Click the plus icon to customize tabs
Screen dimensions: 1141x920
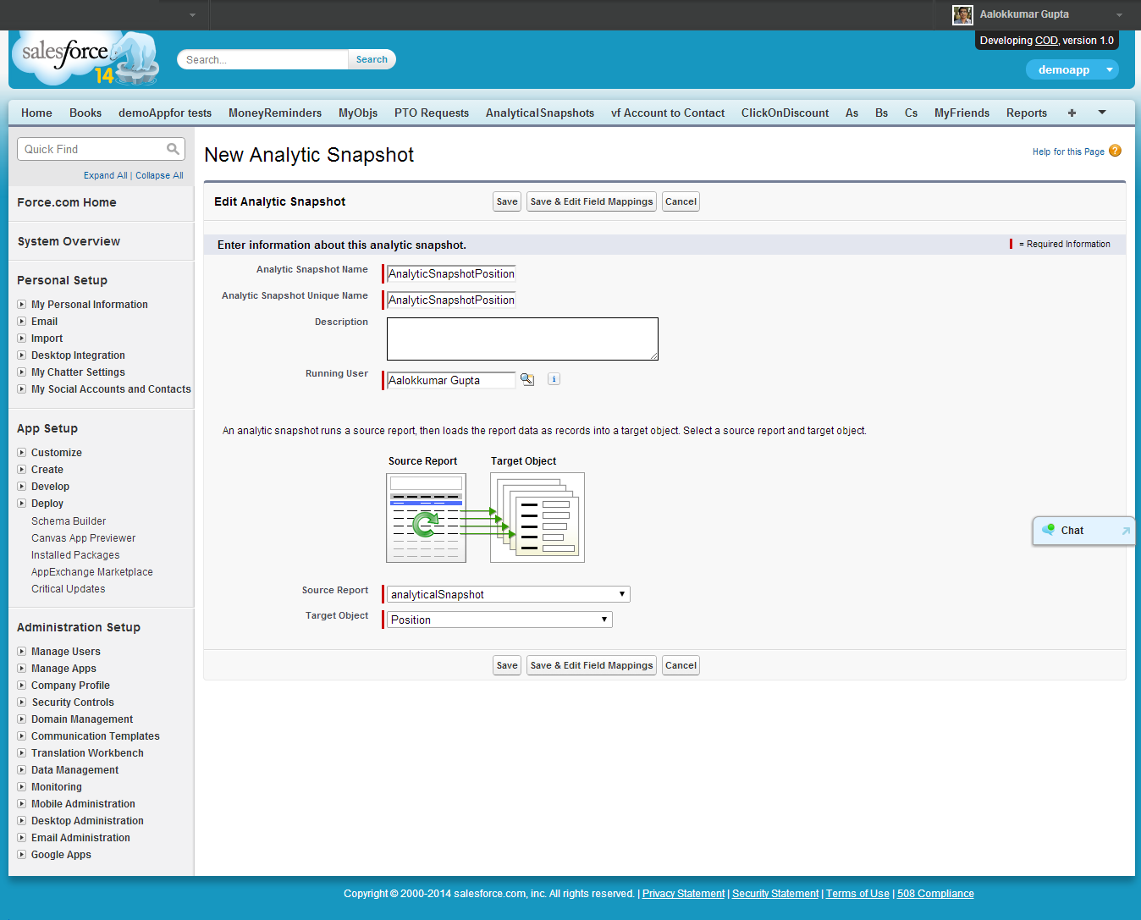(x=1072, y=112)
